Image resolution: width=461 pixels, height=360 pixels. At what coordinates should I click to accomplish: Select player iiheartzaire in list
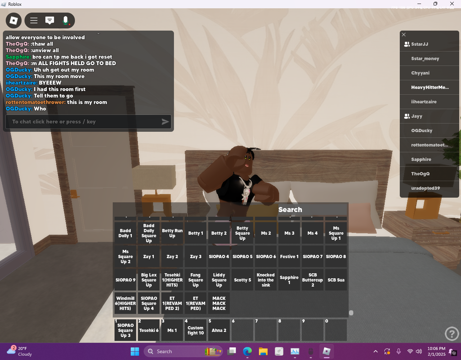pyautogui.click(x=429, y=102)
